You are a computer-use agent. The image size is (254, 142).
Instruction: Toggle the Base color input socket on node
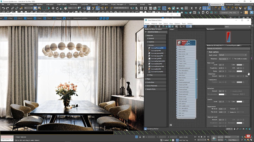point(177,47)
